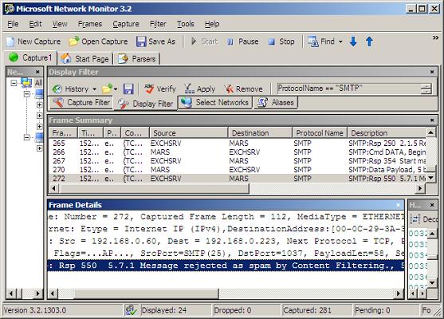
Task: Stop the current capture
Action: point(281,41)
